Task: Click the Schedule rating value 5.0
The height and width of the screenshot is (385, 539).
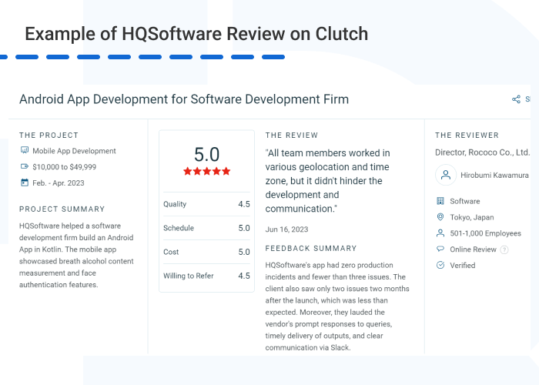Action: tap(244, 228)
